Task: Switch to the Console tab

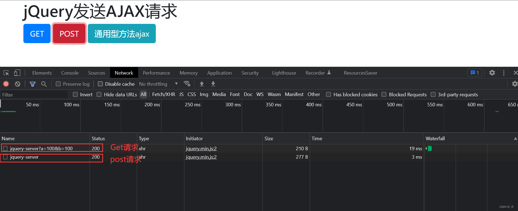Action: point(70,73)
